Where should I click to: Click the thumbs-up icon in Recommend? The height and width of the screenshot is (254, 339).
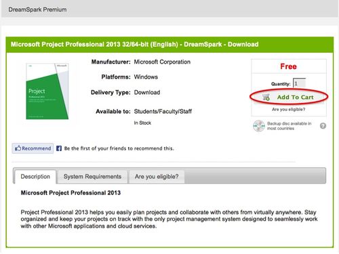click(18, 148)
